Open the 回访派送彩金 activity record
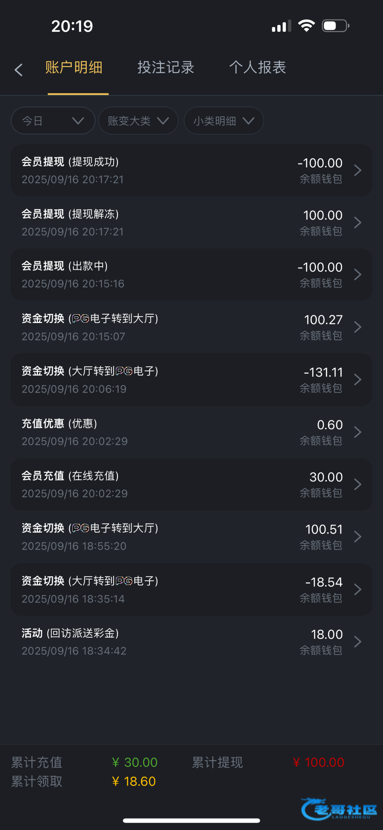Image resolution: width=383 pixels, height=830 pixels. [191, 642]
